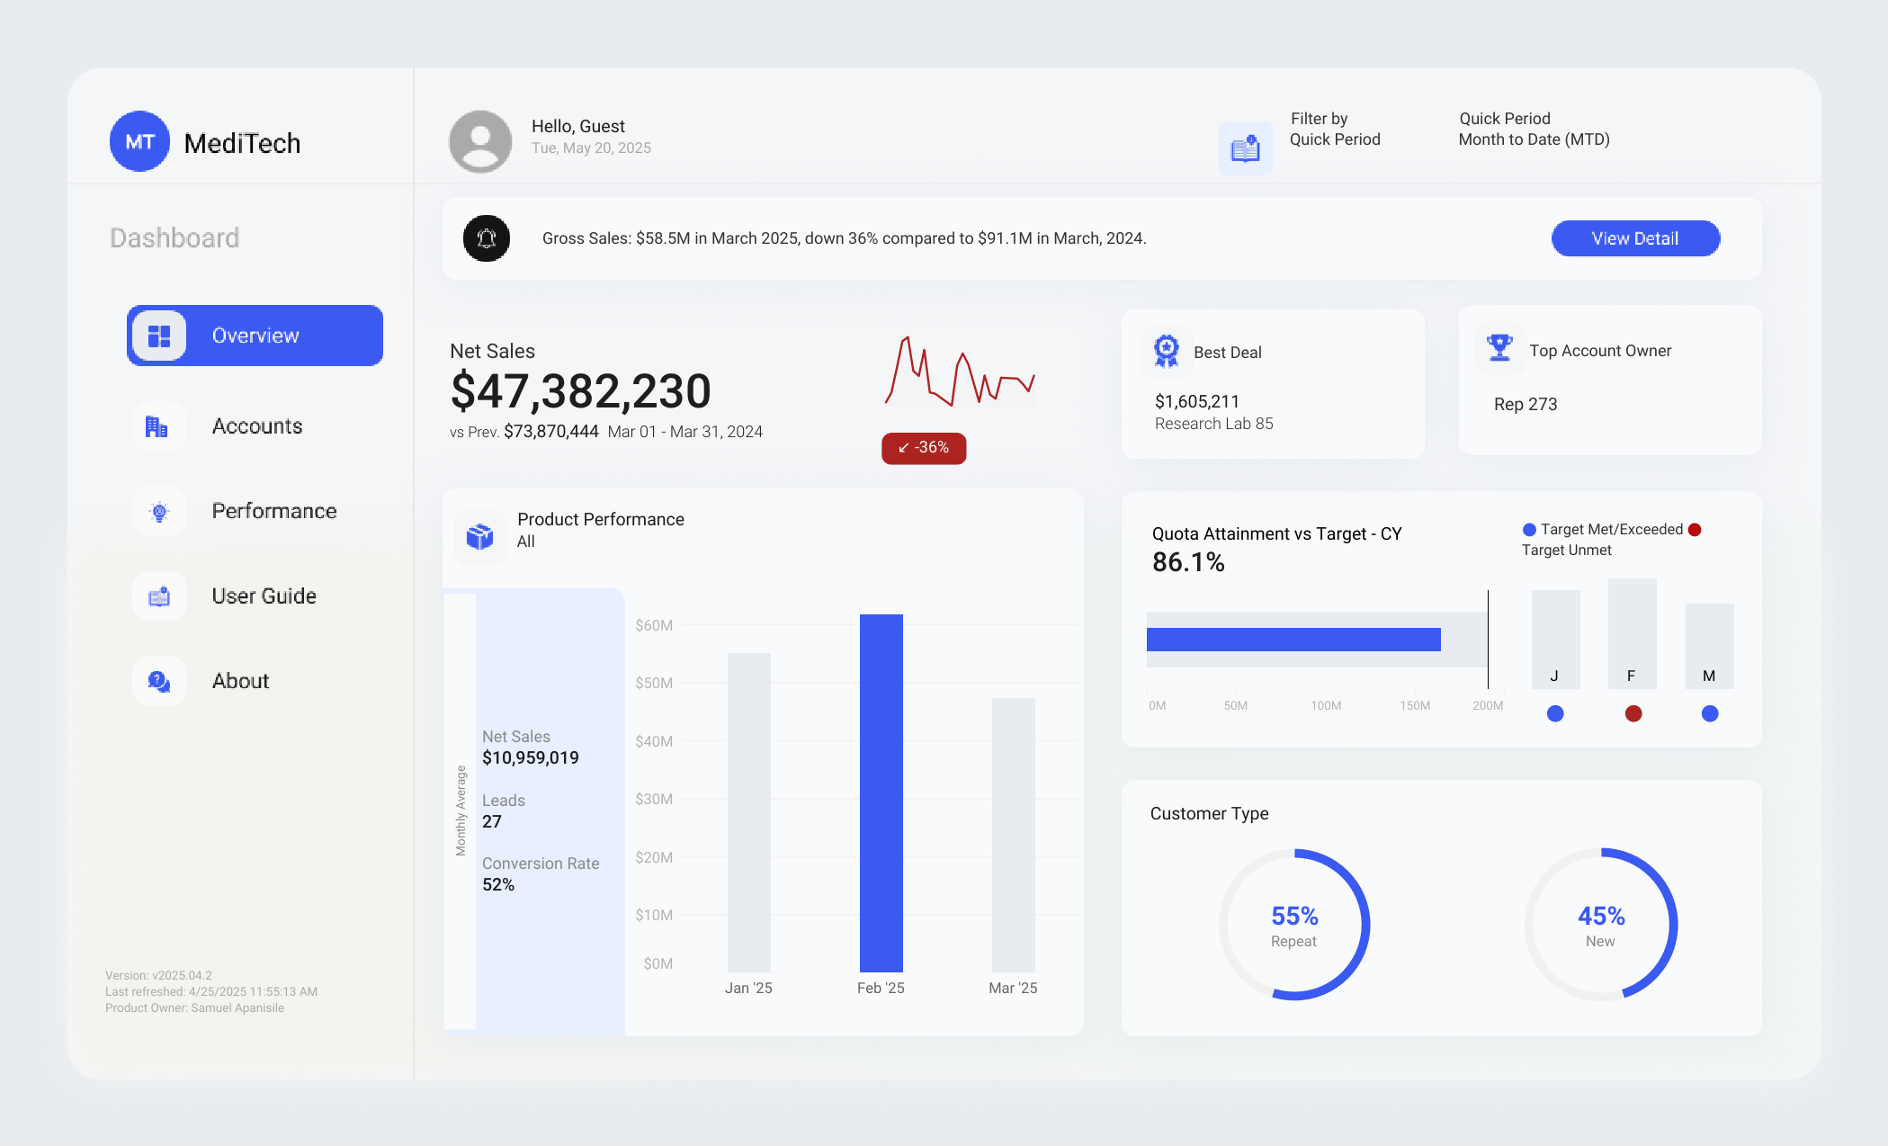This screenshot has height=1146, width=1888.
Task: Select the red February quota status dot
Action: point(1633,713)
